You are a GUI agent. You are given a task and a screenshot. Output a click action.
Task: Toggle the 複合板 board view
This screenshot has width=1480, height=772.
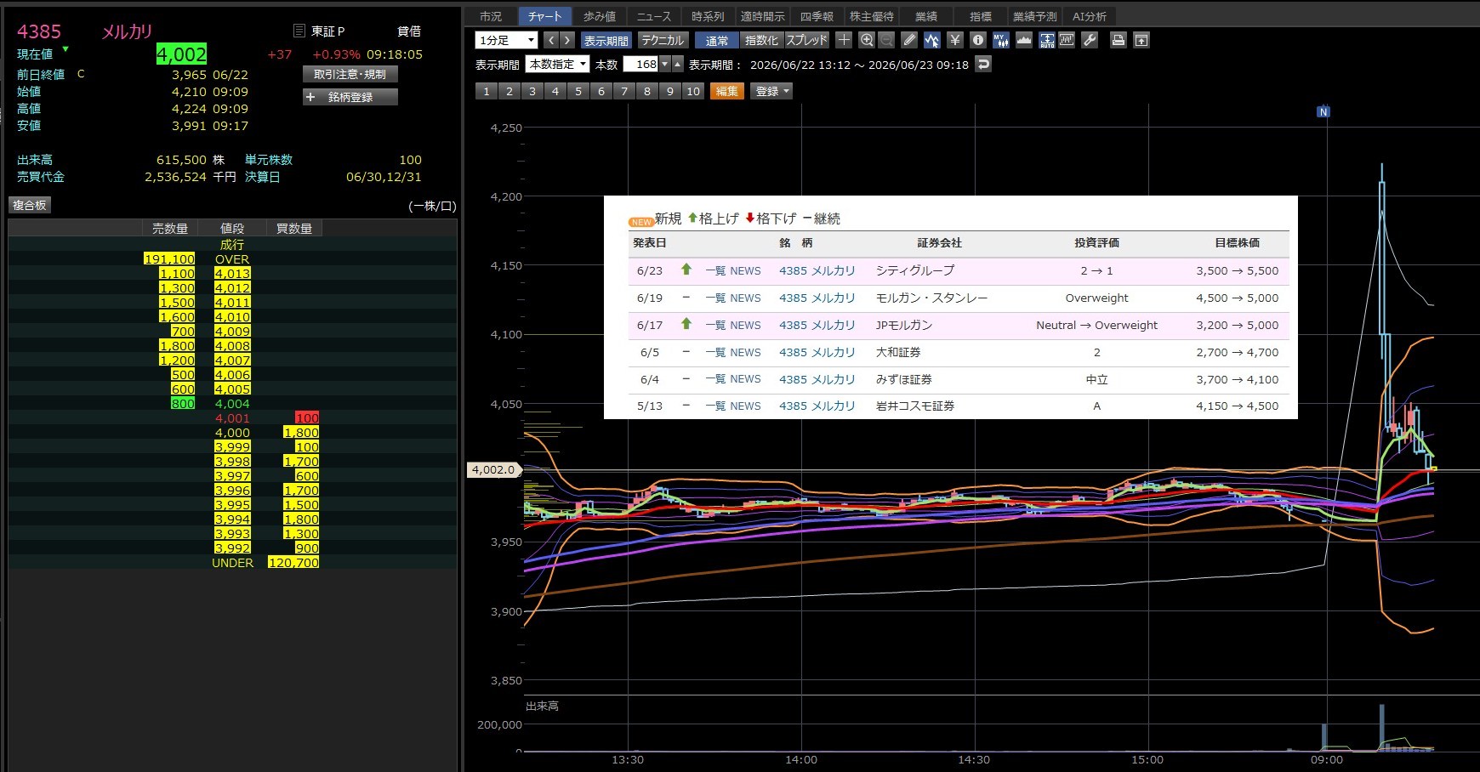[x=30, y=205]
